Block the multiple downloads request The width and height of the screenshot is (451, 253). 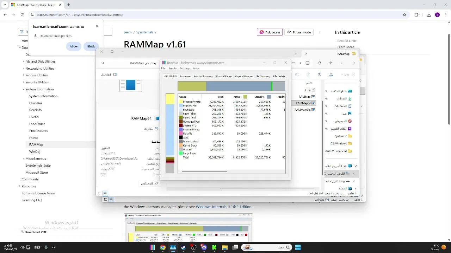click(x=91, y=46)
